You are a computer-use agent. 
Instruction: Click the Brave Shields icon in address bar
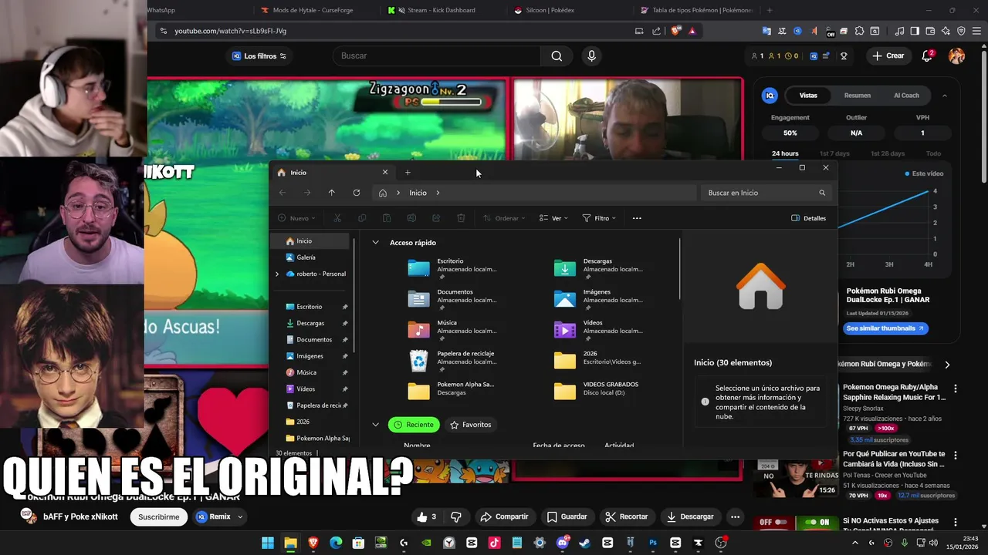(675, 31)
